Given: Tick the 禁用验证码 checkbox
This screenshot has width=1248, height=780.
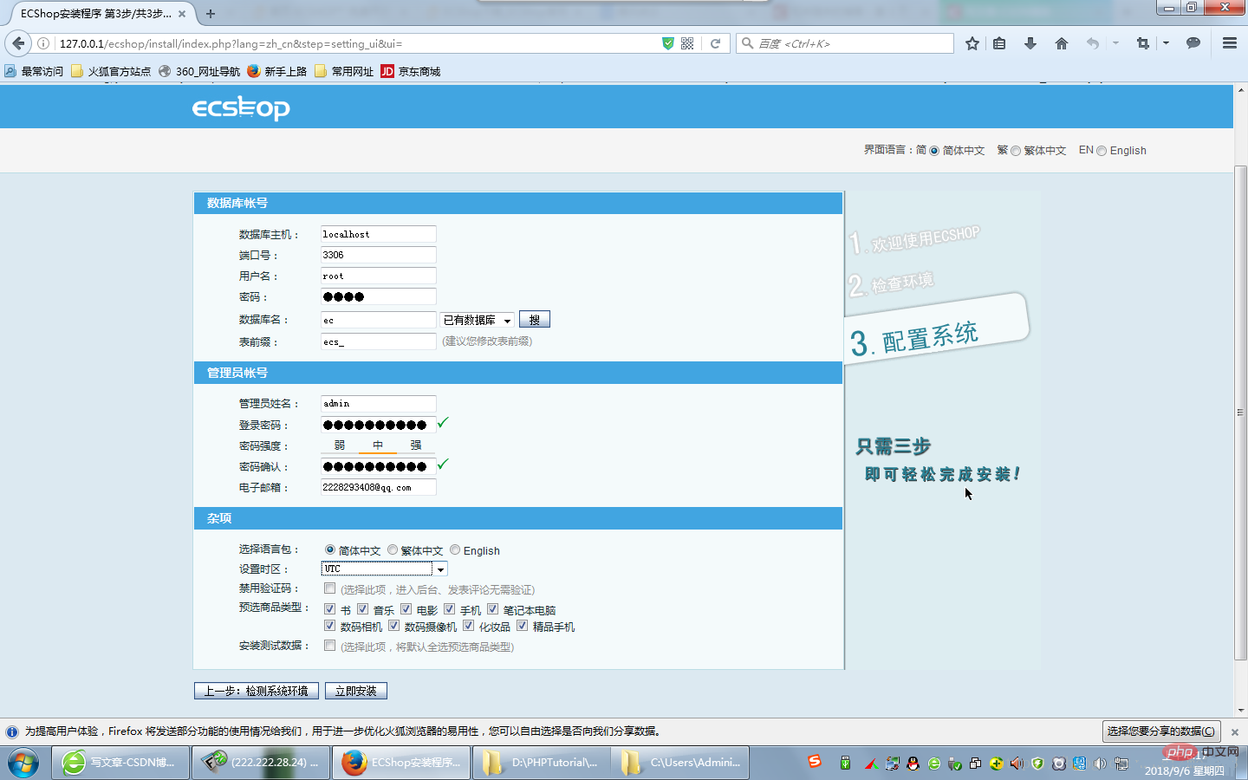Looking at the screenshot, I should (x=329, y=588).
